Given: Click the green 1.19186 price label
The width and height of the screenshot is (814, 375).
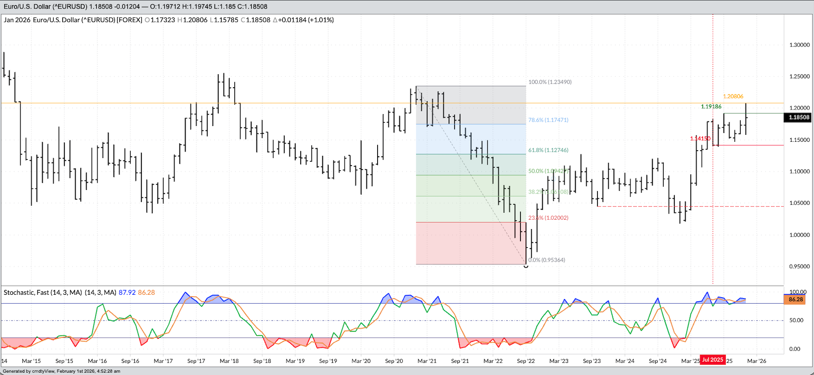Looking at the screenshot, I should (711, 107).
